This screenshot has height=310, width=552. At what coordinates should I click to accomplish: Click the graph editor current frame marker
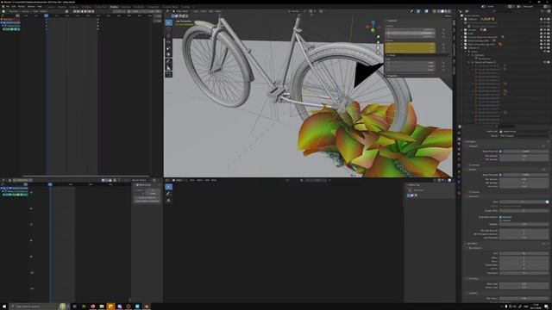coord(50,184)
